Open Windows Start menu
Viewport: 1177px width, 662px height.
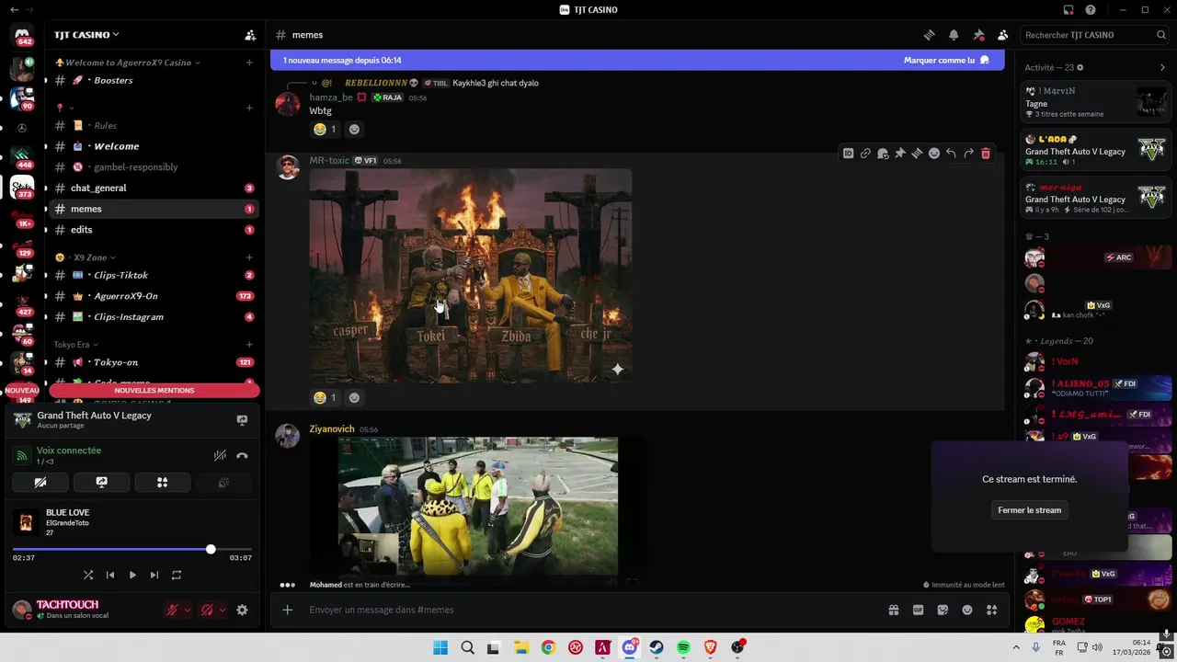click(440, 647)
